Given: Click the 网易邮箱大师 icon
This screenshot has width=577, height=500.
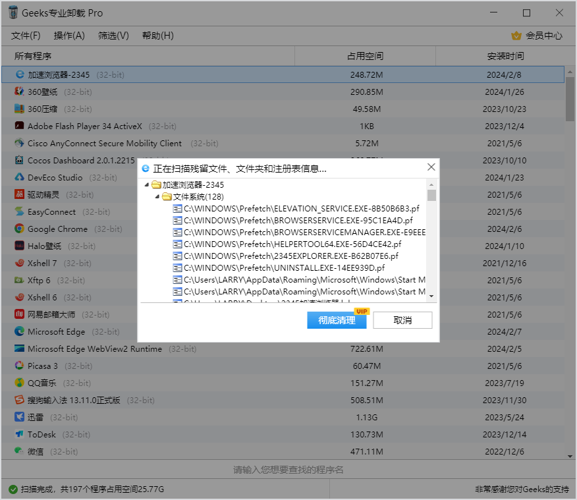Looking at the screenshot, I should coord(19,314).
